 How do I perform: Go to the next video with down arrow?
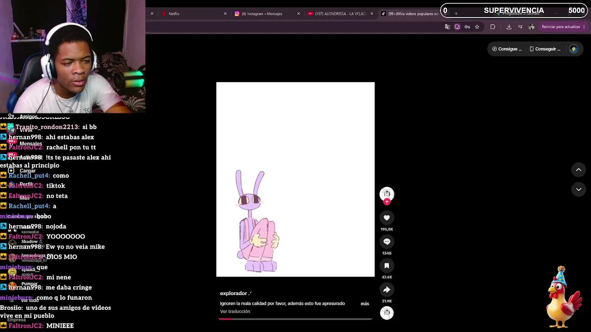click(x=579, y=189)
